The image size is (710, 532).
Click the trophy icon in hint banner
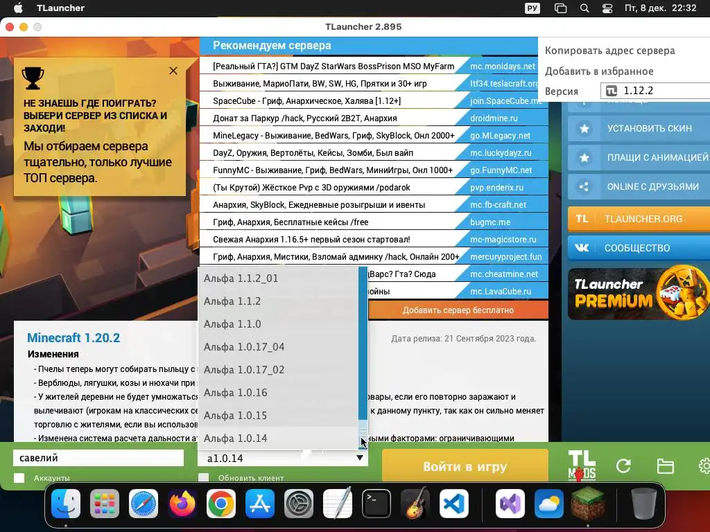click(x=33, y=78)
